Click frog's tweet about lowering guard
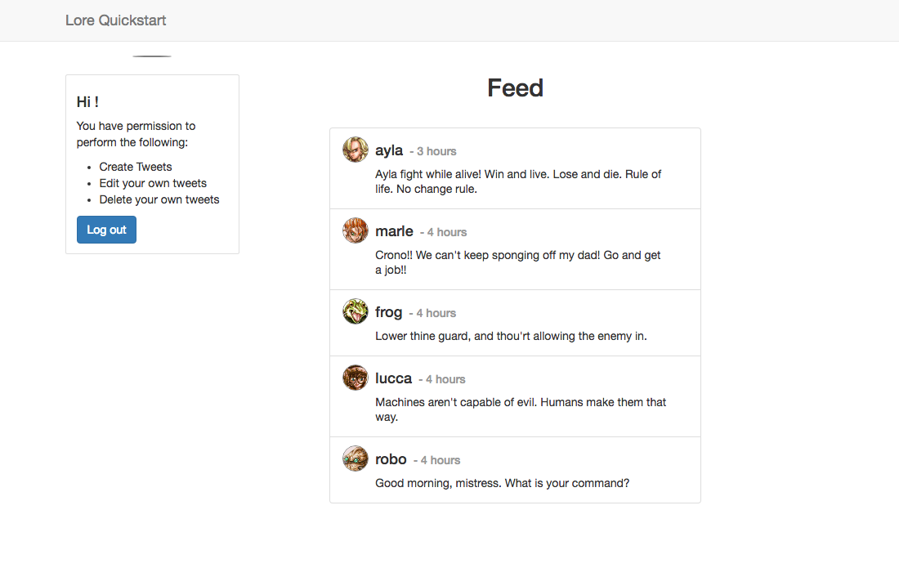The height and width of the screenshot is (577, 899). [x=511, y=336]
